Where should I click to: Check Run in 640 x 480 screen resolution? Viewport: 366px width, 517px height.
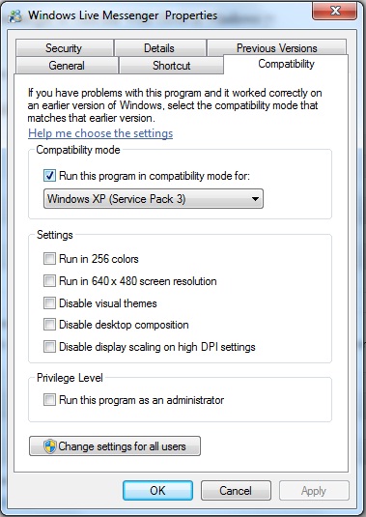[50, 281]
